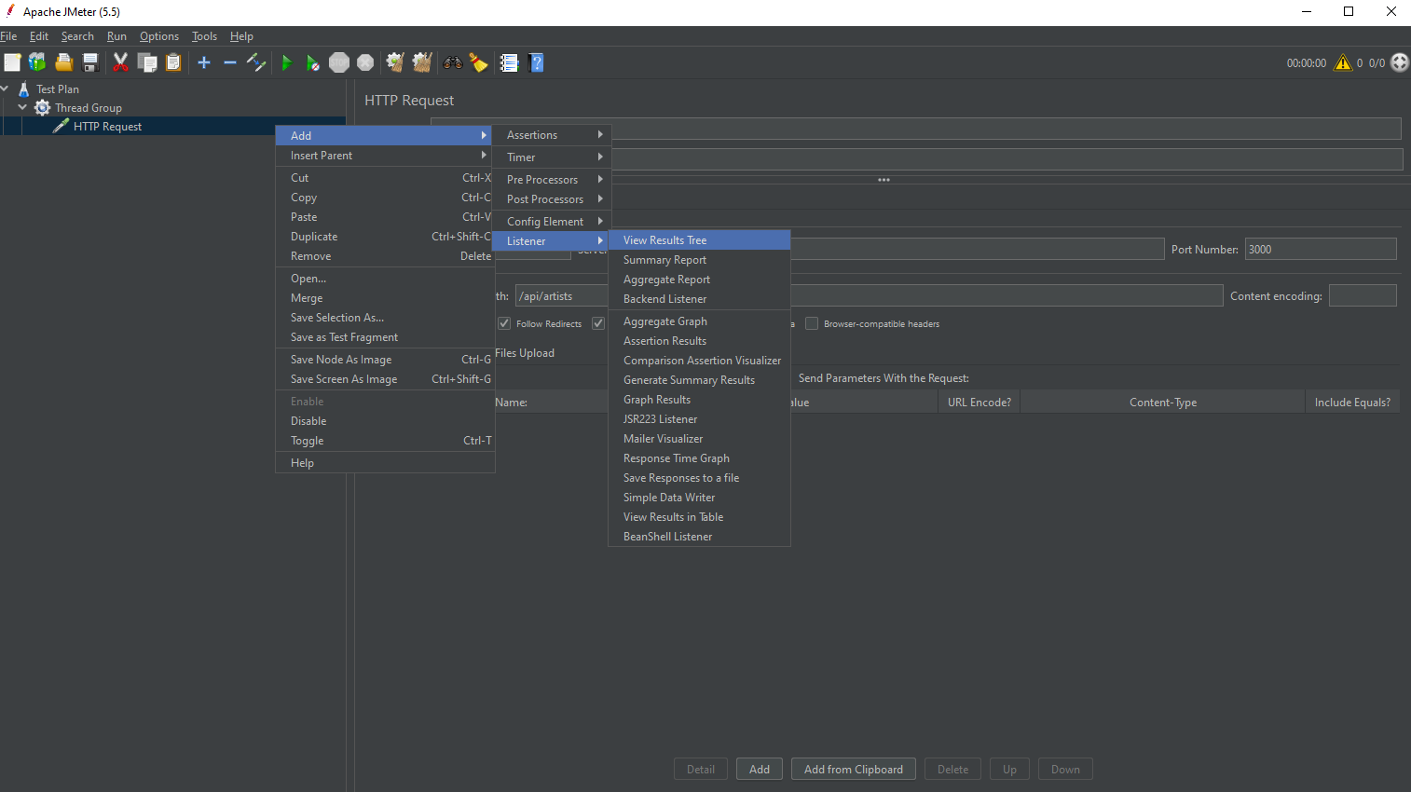Screen dimensions: 1411x792
Task: Click the Shutdown test round icon
Action: click(x=365, y=62)
